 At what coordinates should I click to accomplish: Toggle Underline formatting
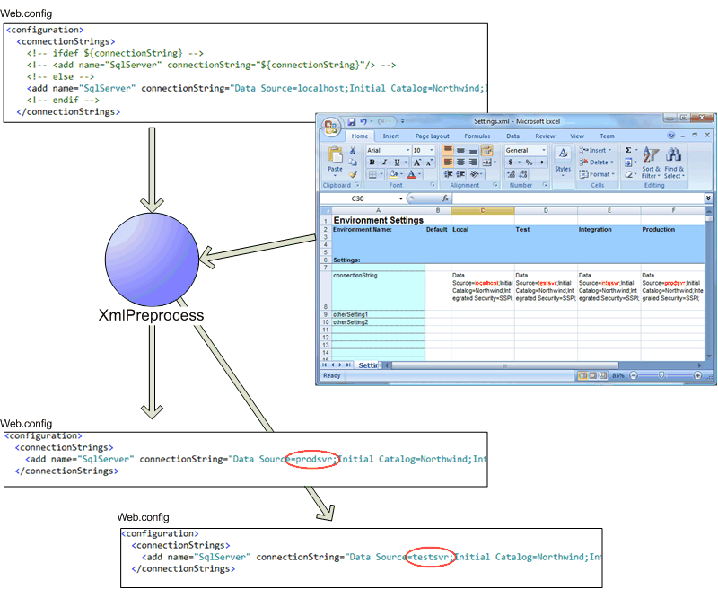coord(397,163)
